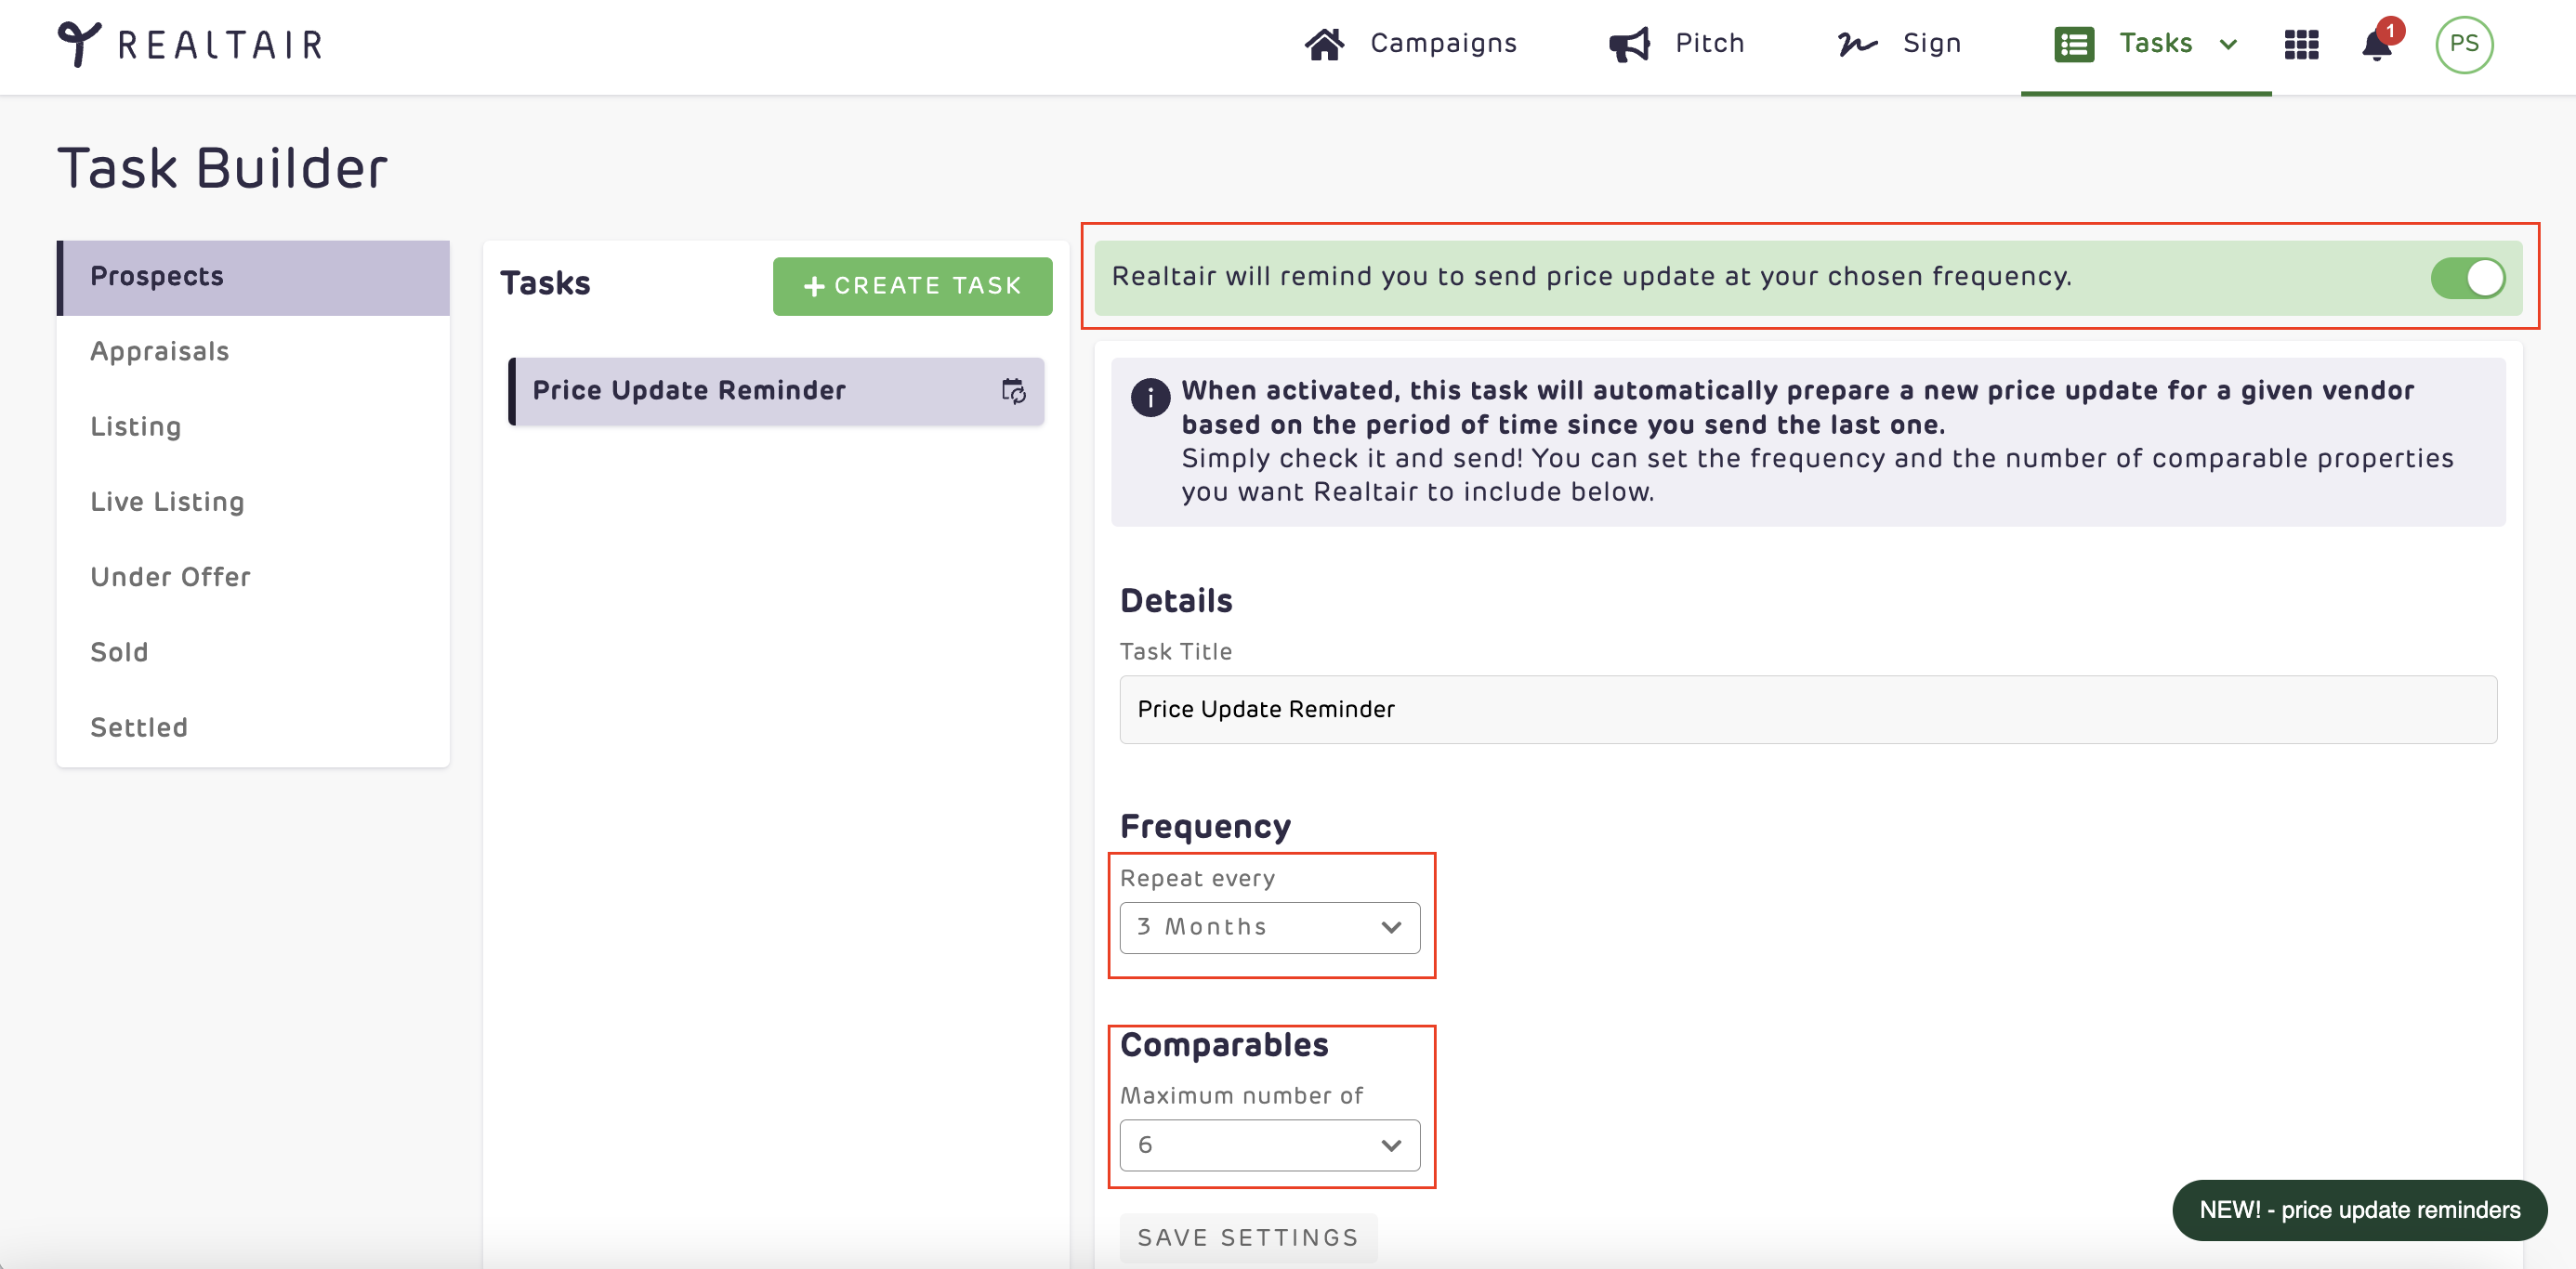Select the Price Update Reminder task

pos(776,391)
